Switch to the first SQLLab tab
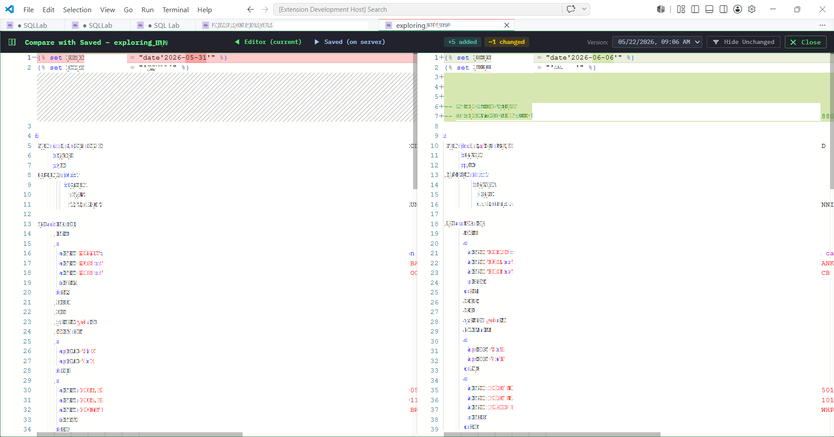834x437 pixels. click(x=33, y=25)
